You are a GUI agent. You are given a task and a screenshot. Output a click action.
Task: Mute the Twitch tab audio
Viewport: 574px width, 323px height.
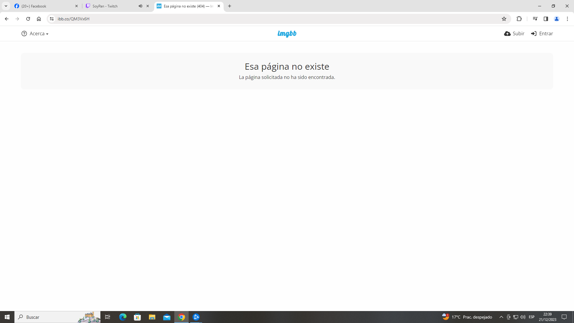(141, 6)
